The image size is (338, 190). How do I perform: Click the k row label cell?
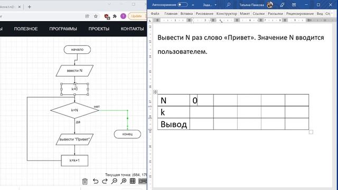174,112
